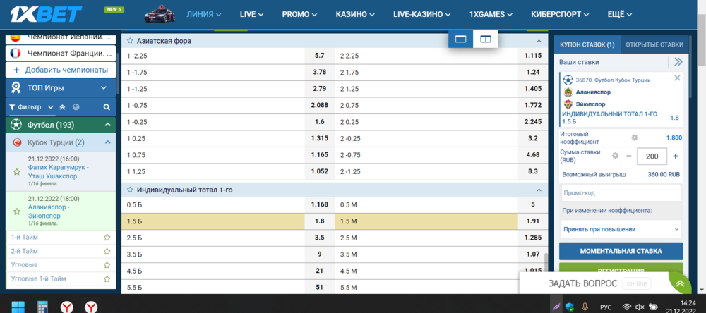This screenshot has height=313, width=706.
Task: Select КУПОН СТАВОК (1) tab
Action: [587, 44]
